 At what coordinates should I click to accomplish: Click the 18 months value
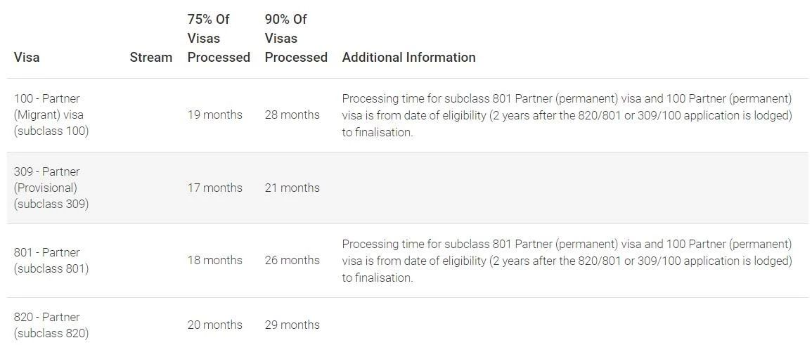coord(214,260)
